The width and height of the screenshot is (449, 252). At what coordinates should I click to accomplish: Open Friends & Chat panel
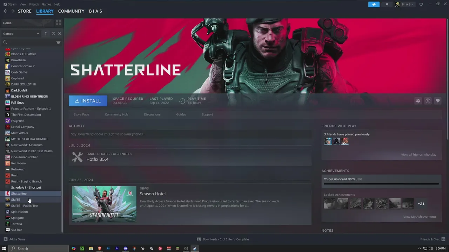click(432, 239)
